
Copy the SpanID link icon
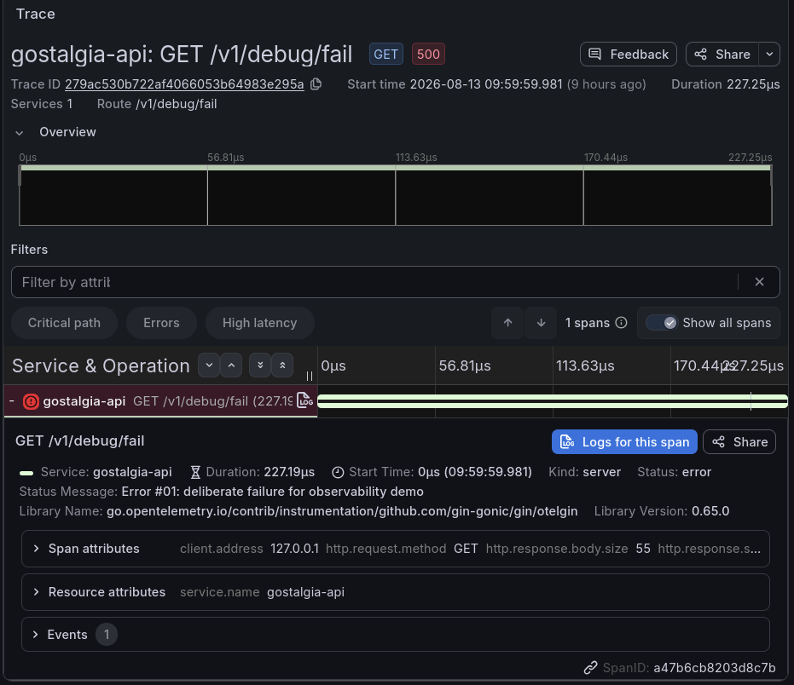click(x=590, y=668)
